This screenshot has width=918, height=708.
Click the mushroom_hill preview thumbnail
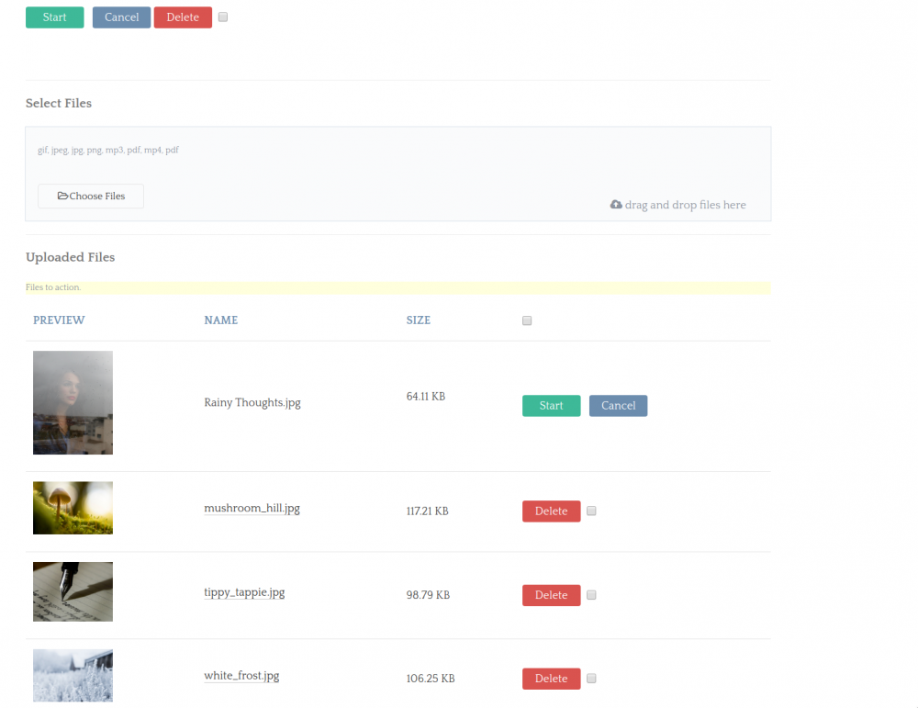pos(73,508)
